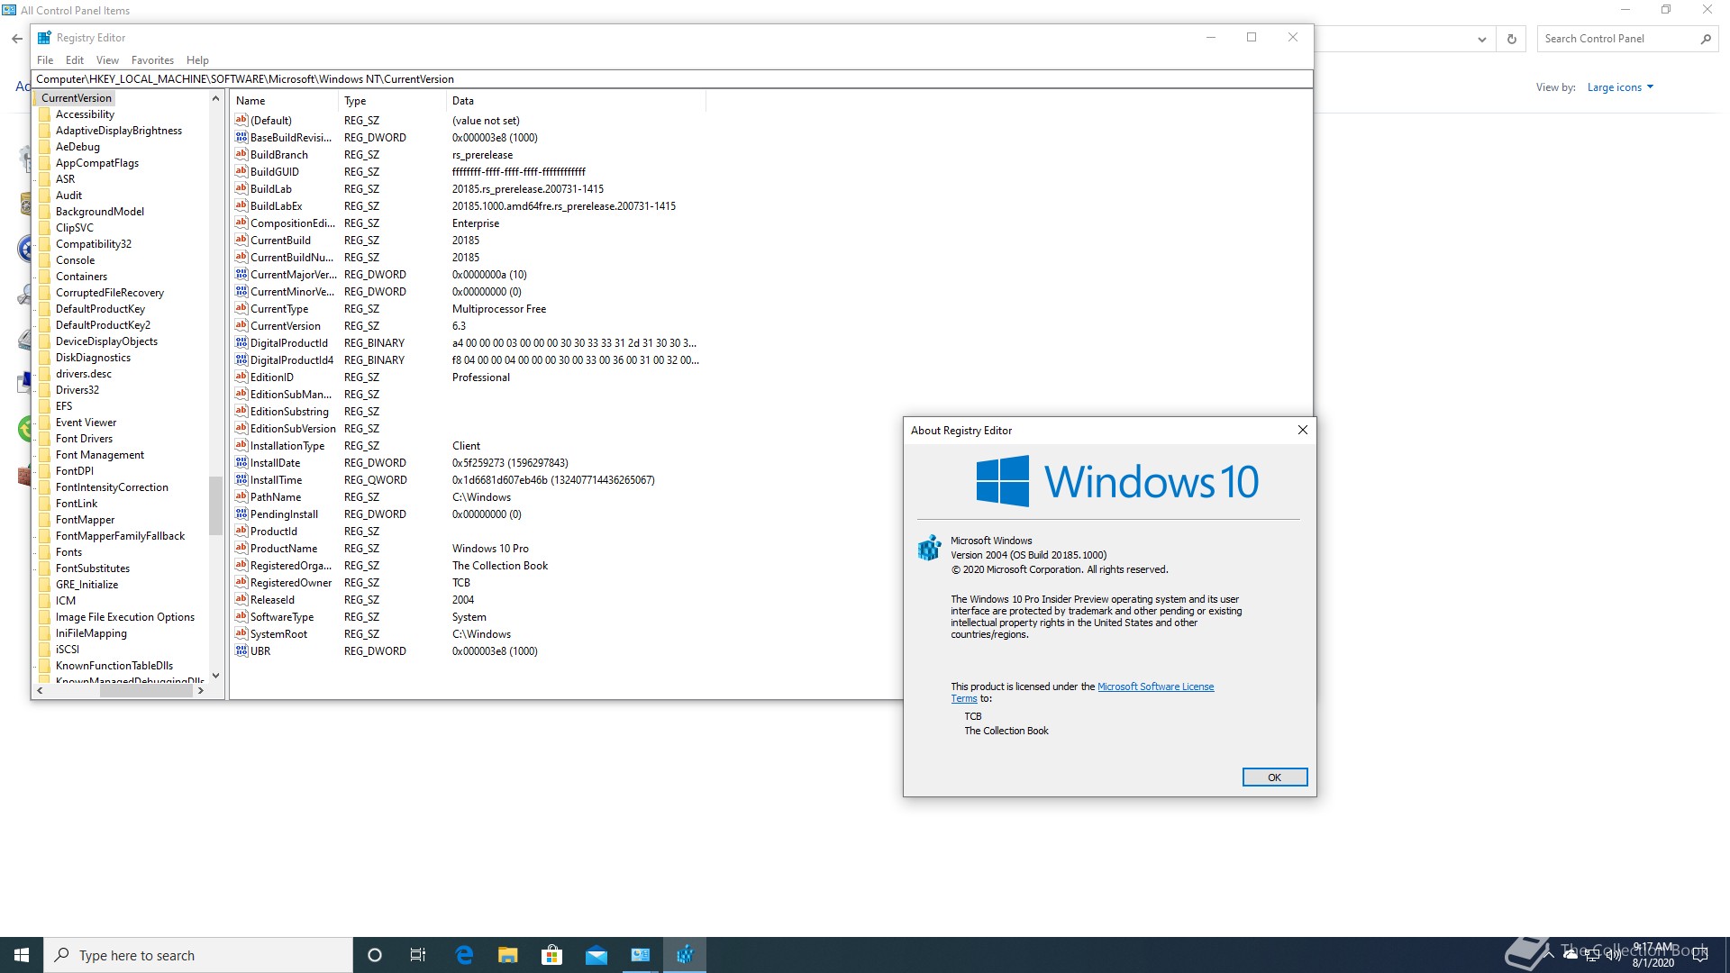Select the AppCompatFlags key folder

pyautogui.click(x=96, y=163)
